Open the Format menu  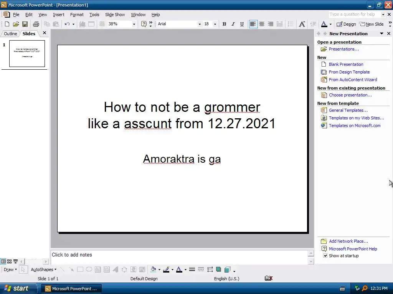(77, 15)
